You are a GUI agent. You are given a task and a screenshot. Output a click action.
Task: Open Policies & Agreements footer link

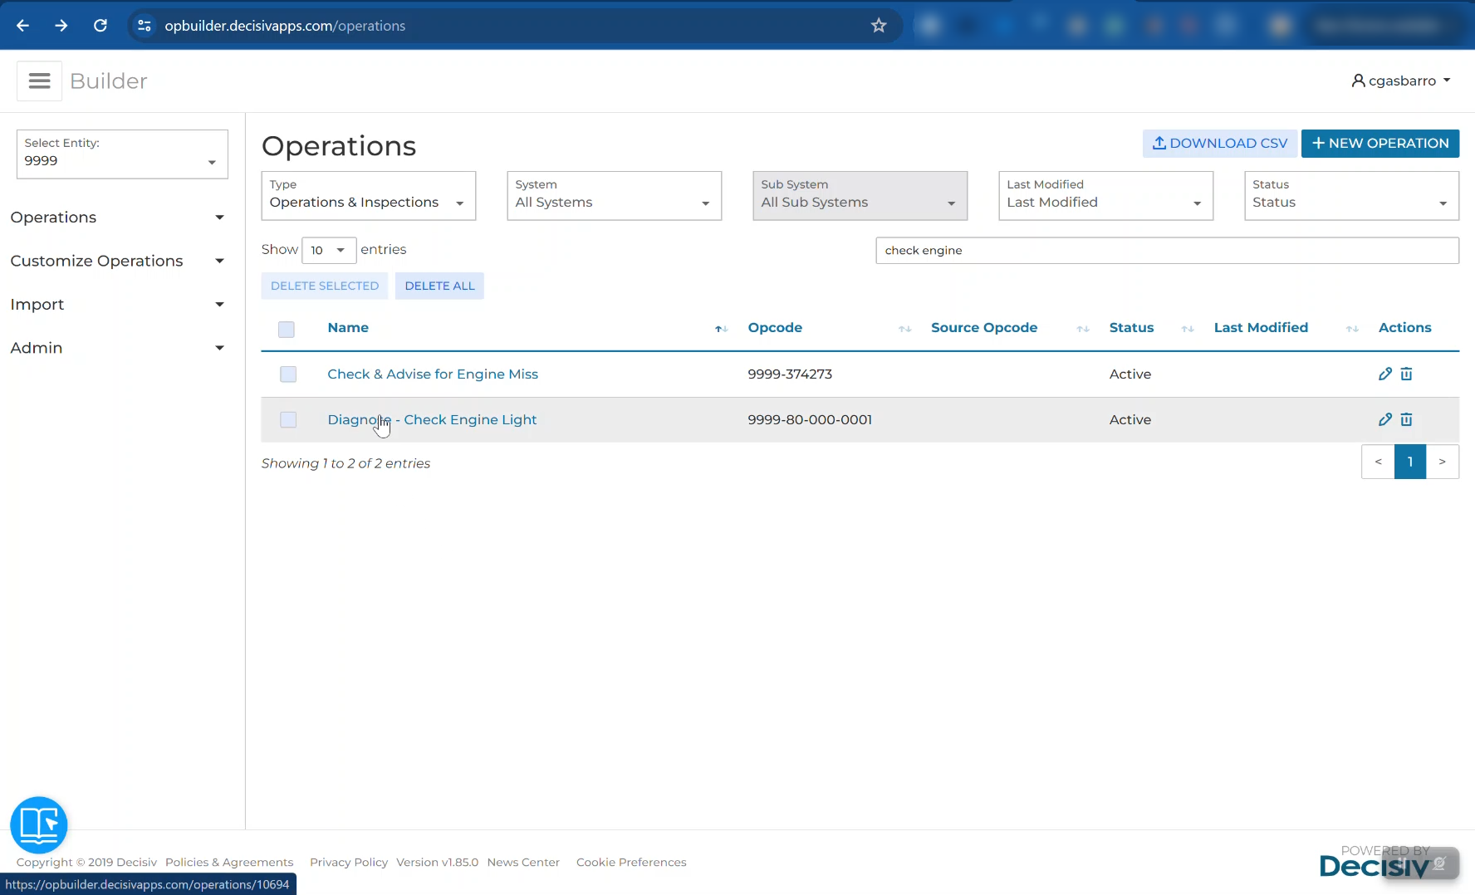tap(229, 862)
